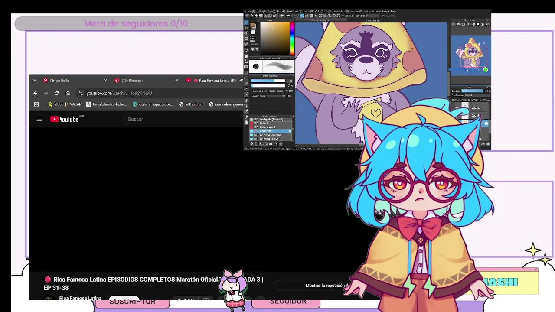Open Guiar al espectador bookmark
This screenshot has height=312, width=555.
tap(153, 104)
